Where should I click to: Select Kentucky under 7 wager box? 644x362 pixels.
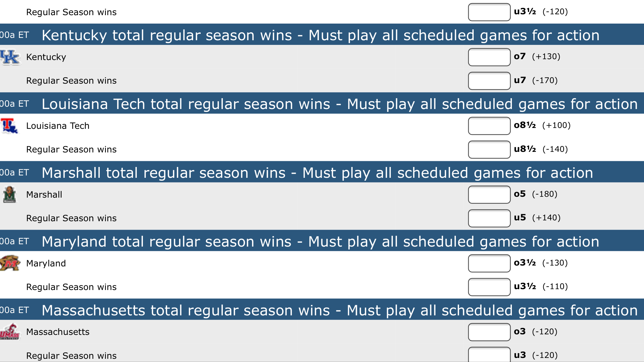[x=489, y=81]
